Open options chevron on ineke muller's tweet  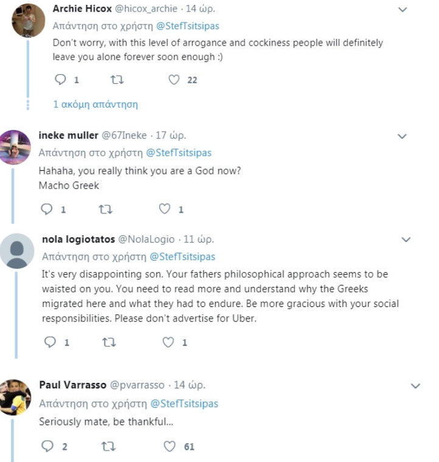(x=402, y=136)
